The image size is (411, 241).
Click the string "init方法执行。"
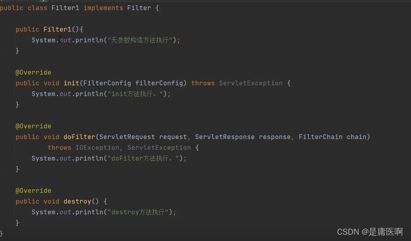135,94
